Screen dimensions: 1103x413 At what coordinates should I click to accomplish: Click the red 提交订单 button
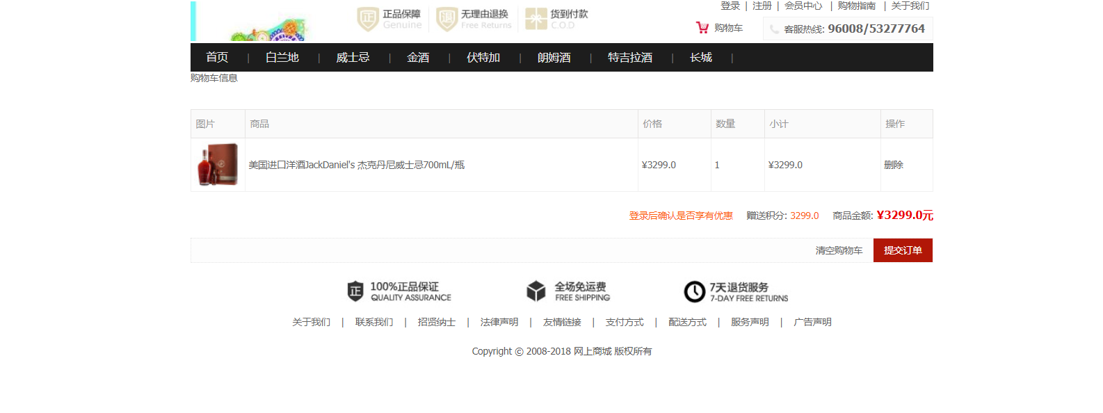[x=903, y=250]
